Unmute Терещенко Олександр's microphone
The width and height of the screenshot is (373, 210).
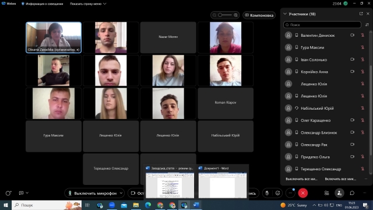363,169
